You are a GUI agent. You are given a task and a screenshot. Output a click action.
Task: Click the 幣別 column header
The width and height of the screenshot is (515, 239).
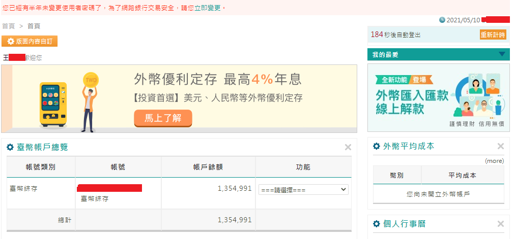(397, 175)
